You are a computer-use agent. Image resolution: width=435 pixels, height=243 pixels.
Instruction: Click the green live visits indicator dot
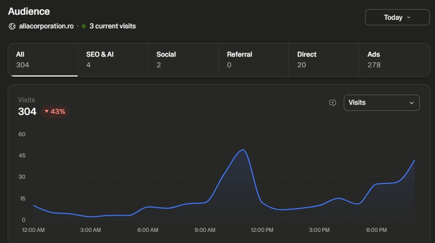coord(84,26)
